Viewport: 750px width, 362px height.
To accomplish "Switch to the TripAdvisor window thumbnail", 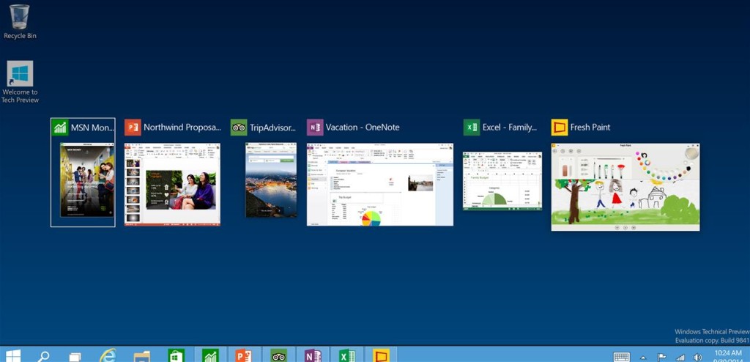I will (x=271, y=180).
